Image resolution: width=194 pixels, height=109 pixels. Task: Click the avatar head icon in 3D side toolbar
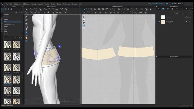click(26, 38)
